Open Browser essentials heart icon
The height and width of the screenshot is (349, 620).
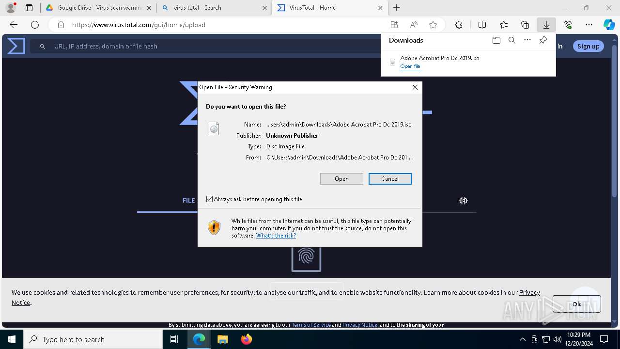[568, 25]
